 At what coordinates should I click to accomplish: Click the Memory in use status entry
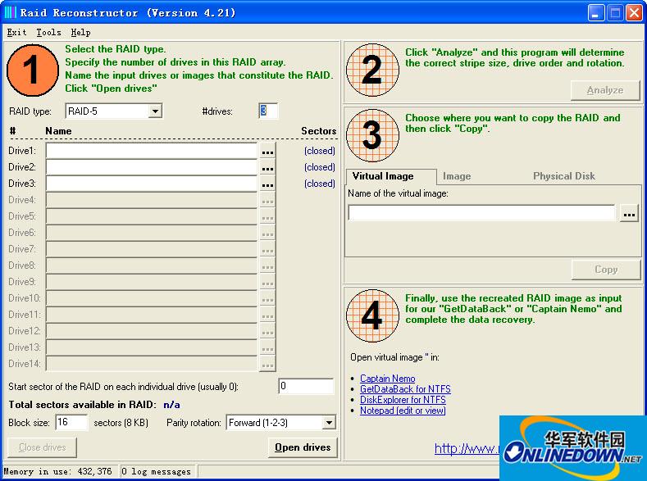tap(57, 471)
